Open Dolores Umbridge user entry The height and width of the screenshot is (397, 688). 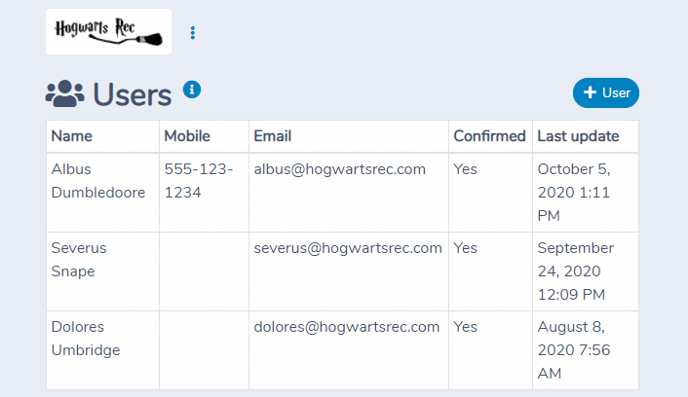342,350
